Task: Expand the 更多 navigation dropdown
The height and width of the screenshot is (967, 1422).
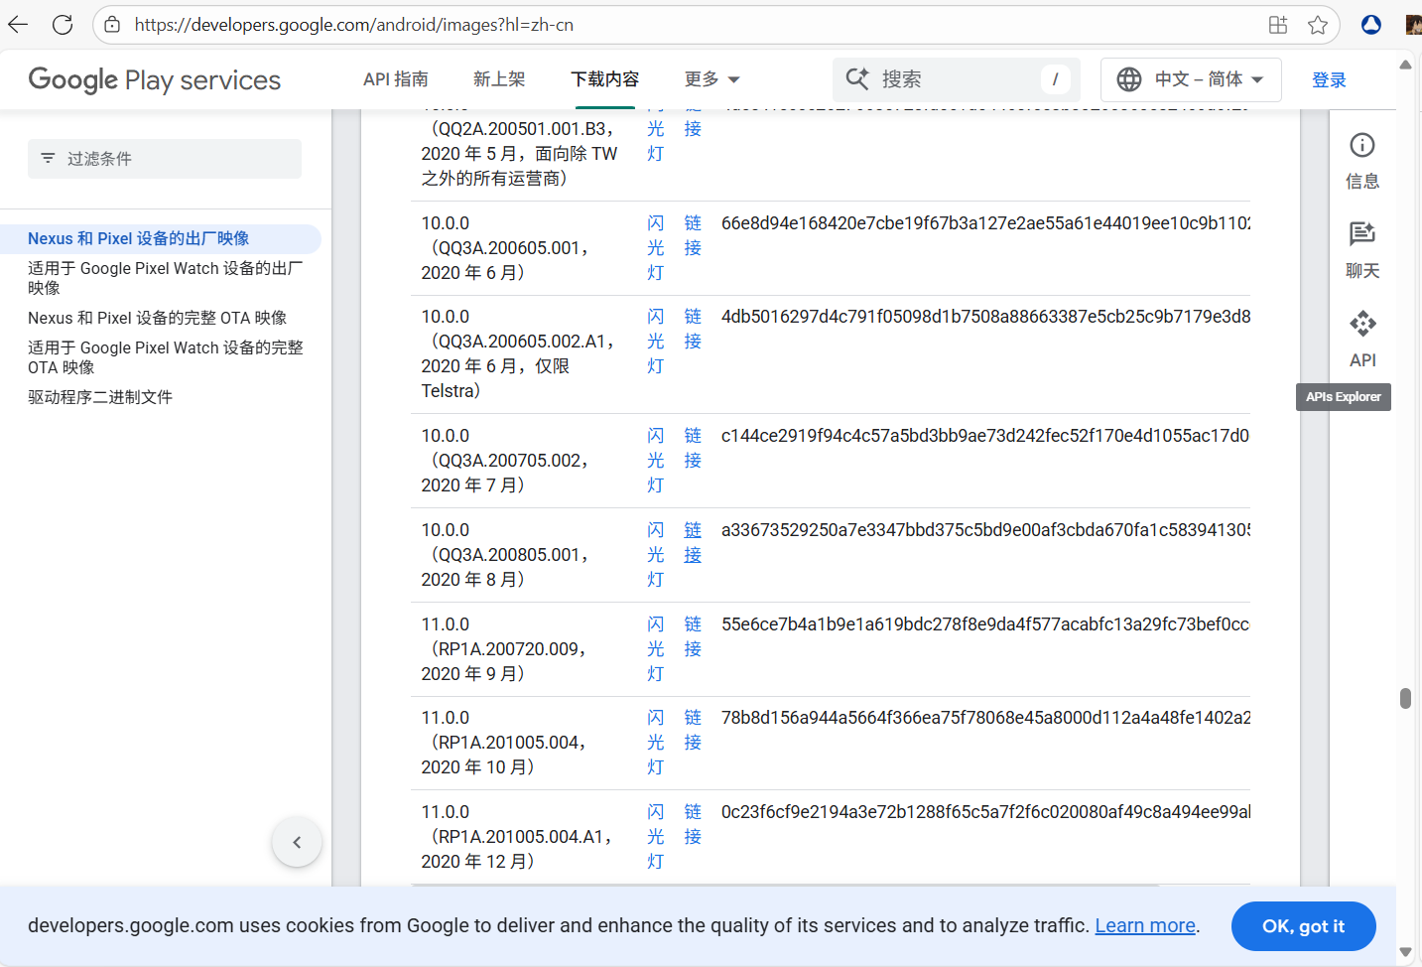Action: pos(712,79)
